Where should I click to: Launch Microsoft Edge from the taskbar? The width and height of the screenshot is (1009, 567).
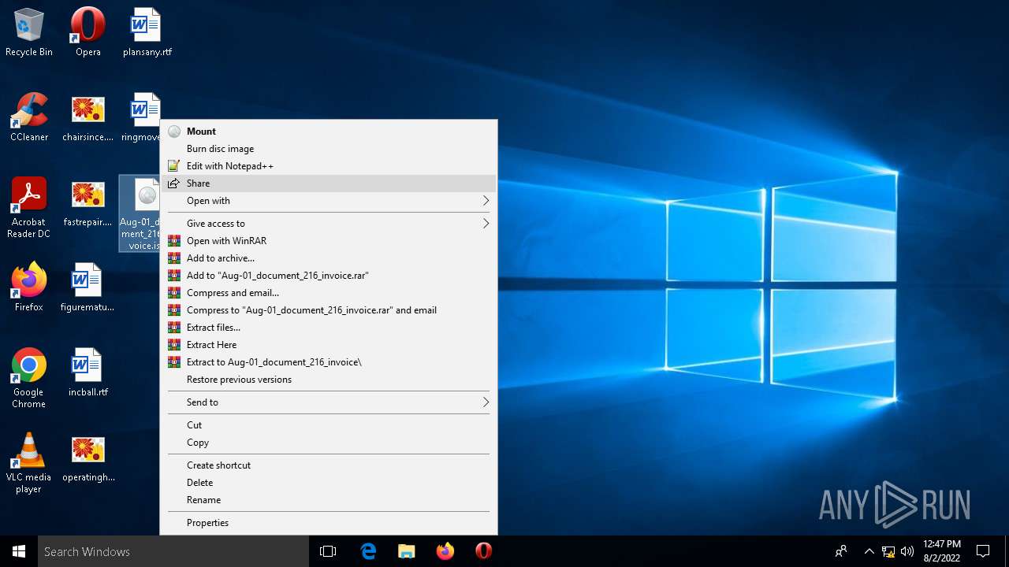[368, 551]
